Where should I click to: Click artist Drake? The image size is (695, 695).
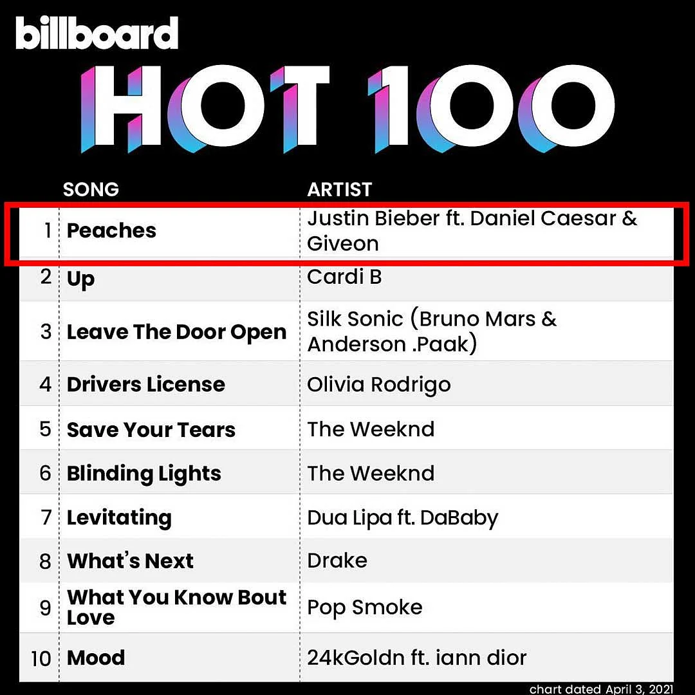tap(337, 561)
